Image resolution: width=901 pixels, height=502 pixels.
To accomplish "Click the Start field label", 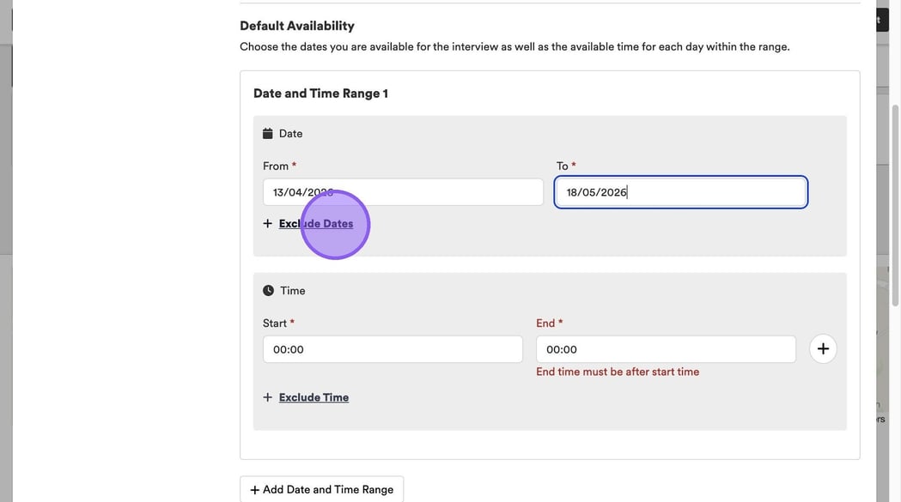I will tap(275, 323).
